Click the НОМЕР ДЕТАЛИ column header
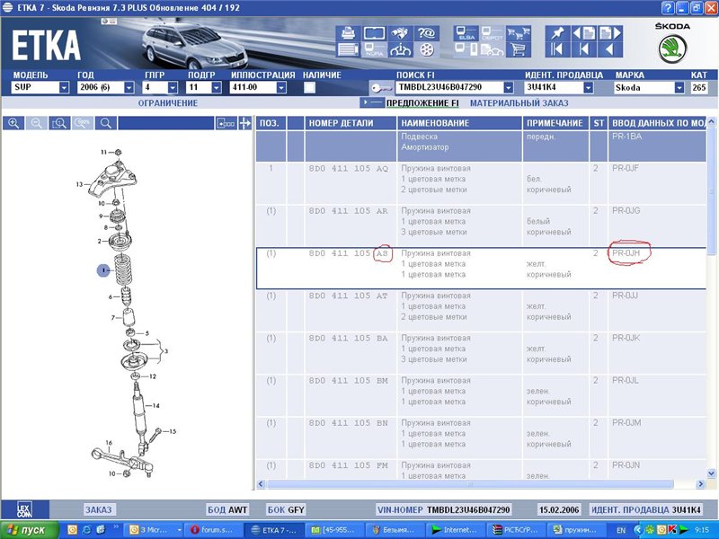The image size is (719, 539). point(351,123)
